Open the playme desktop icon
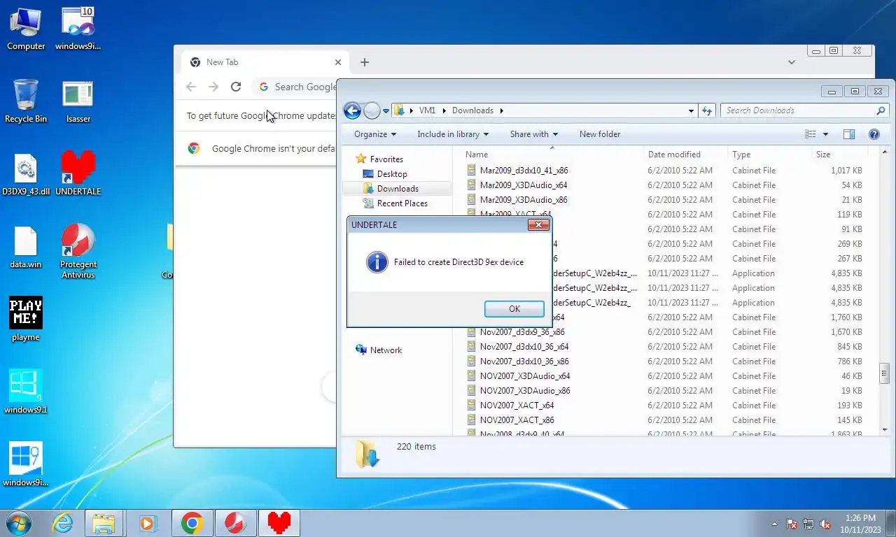The image size is (896, 537). coord(26,320)
